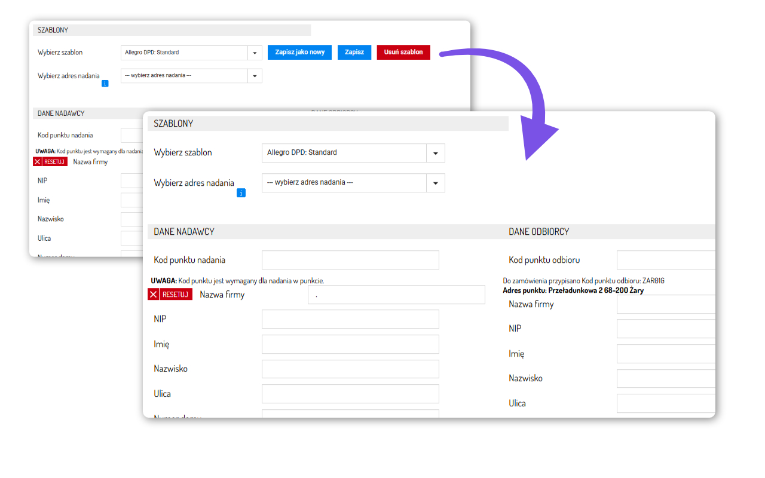Click the red X icon in the back panel

pos(37,161)
